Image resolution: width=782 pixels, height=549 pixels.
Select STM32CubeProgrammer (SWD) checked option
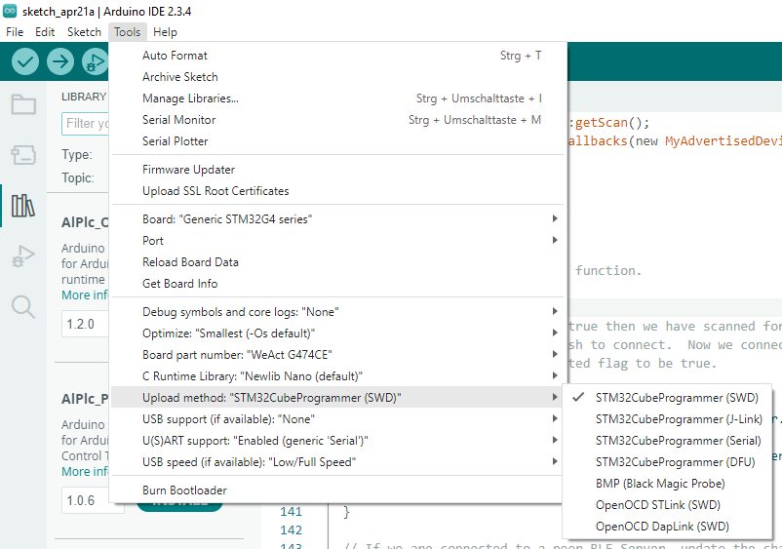click(667, 398)
